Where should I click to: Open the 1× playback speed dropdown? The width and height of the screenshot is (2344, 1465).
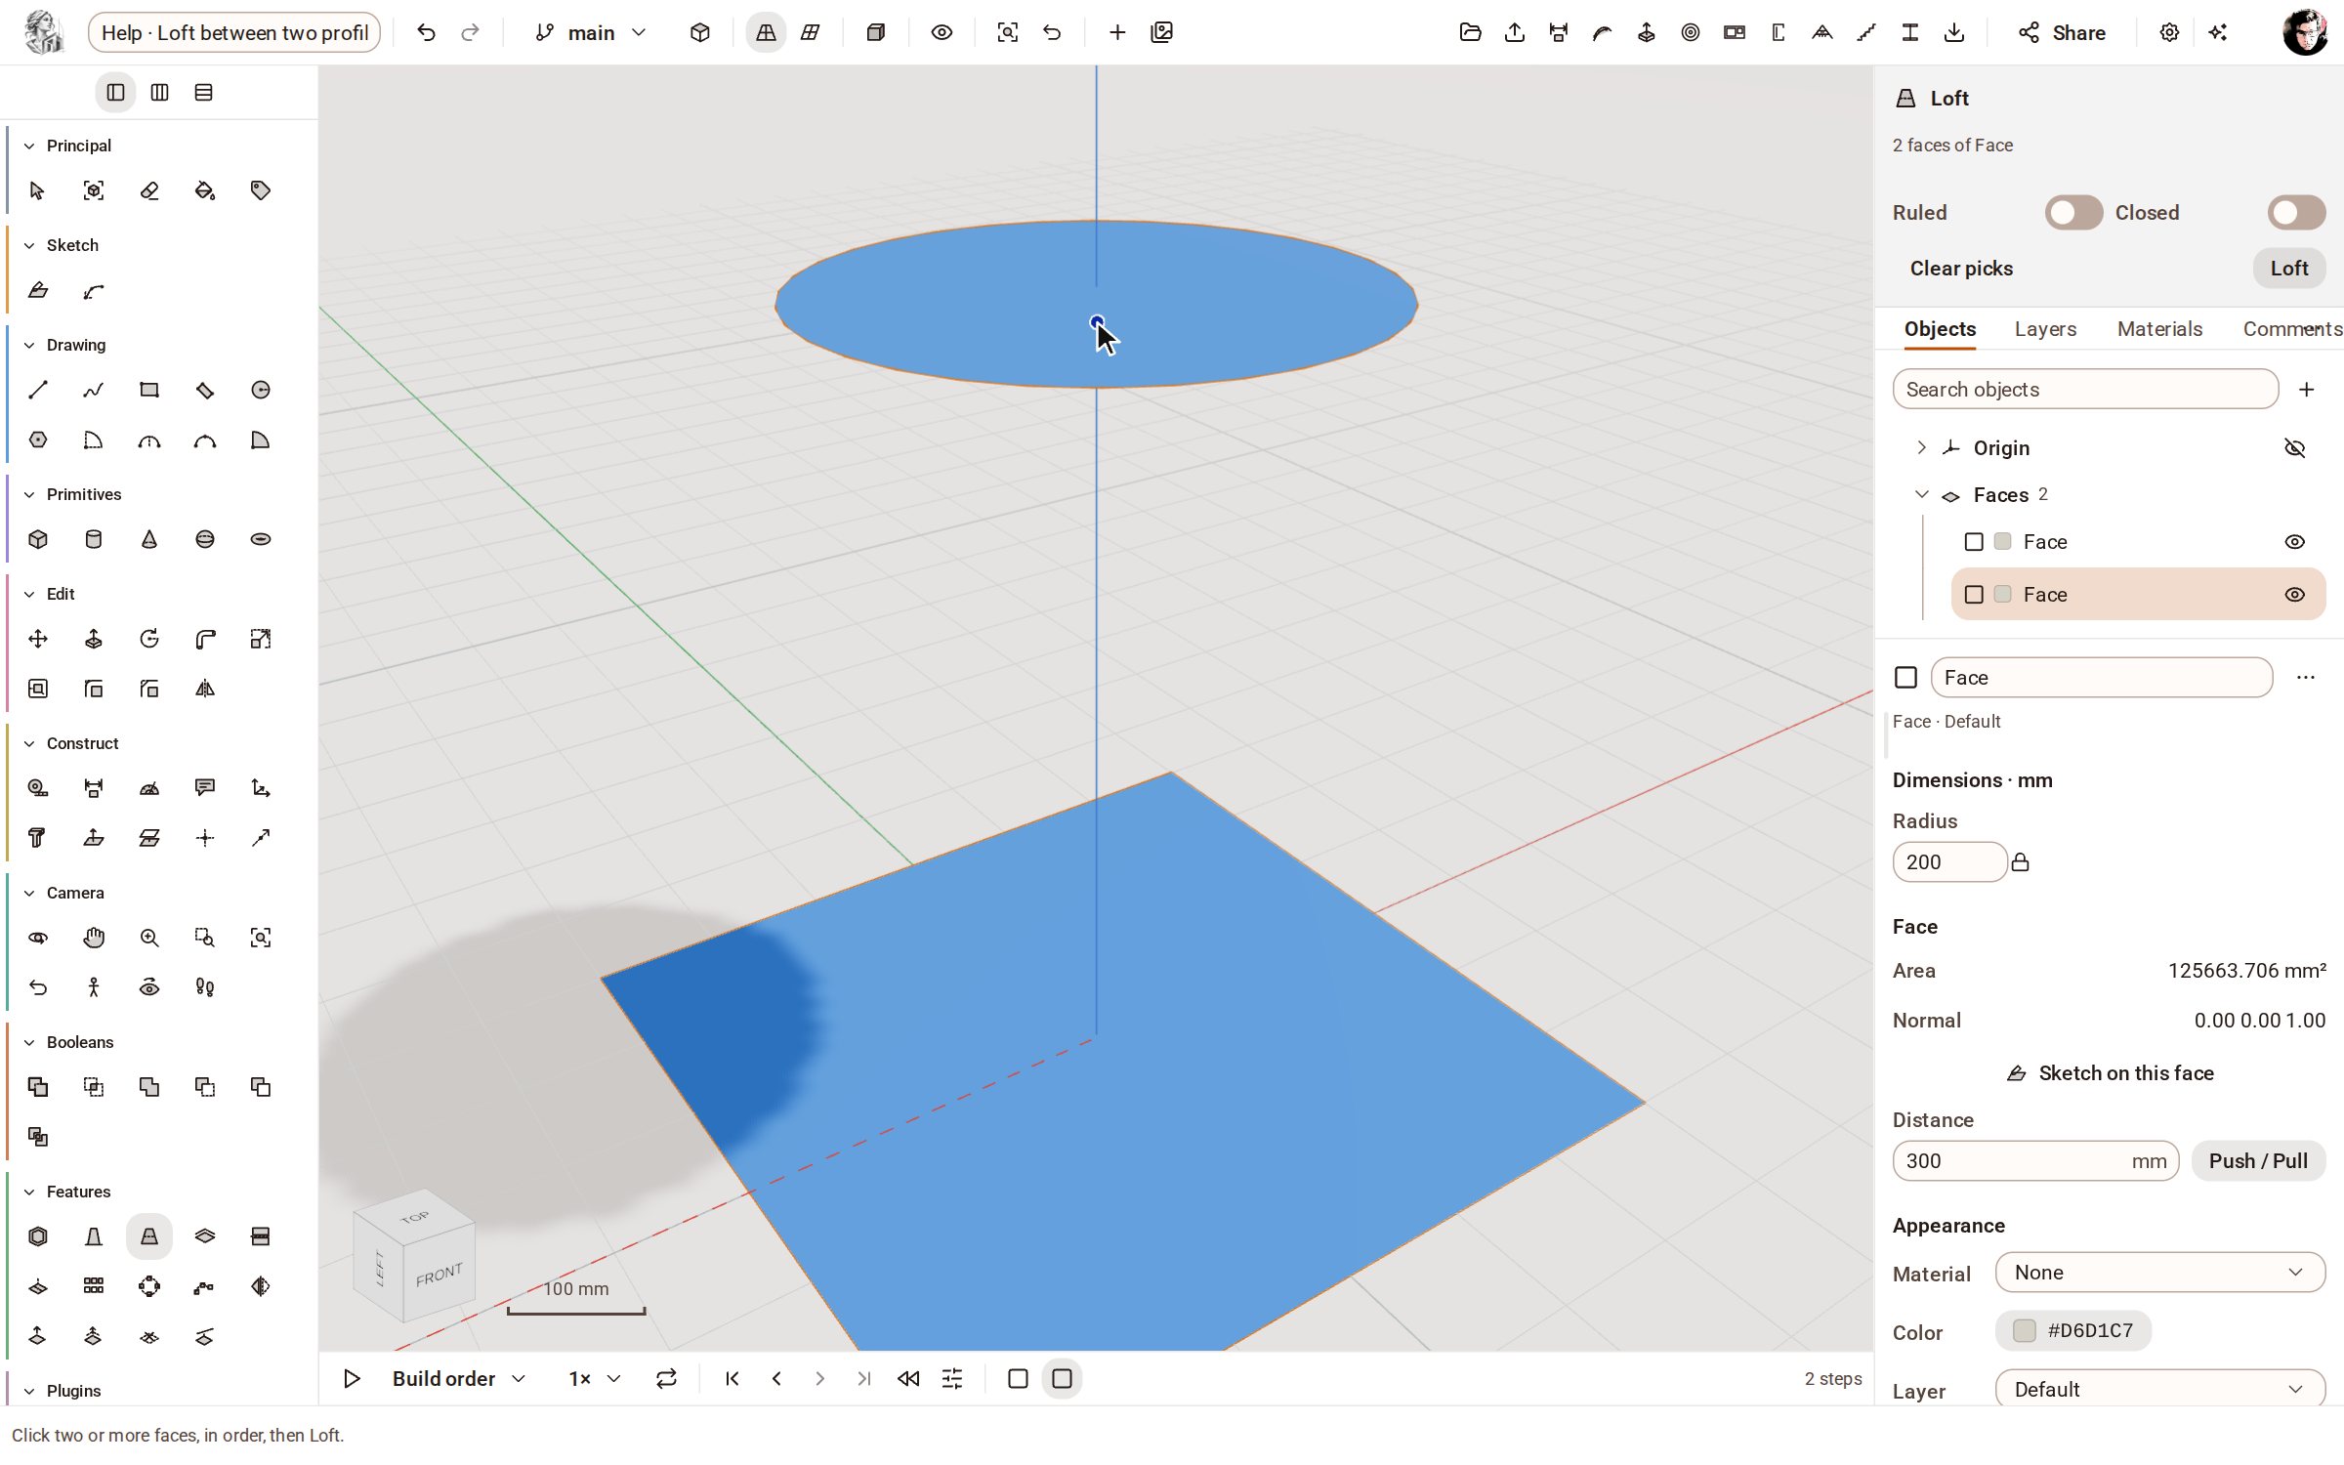(x=595, y=1379)
